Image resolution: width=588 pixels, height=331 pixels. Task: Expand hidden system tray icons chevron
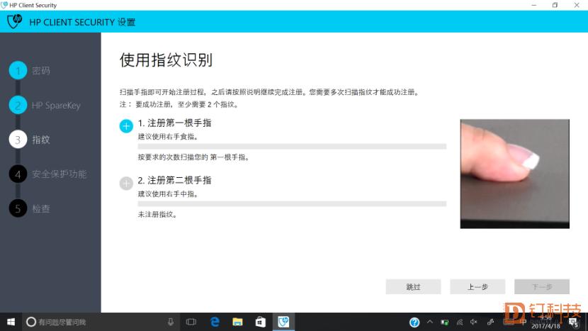[430, 322]
